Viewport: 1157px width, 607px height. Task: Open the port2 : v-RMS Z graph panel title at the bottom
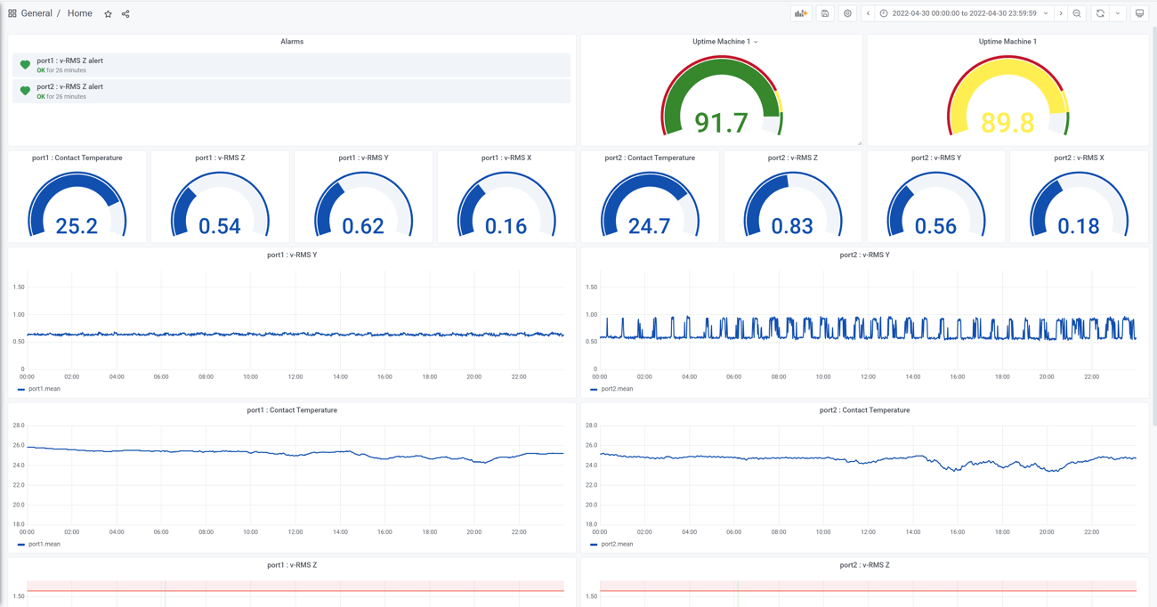[x=864, y=565]
